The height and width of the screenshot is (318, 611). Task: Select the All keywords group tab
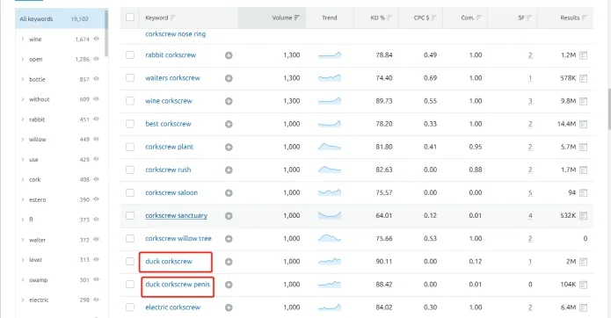pyautogui.click(x=61, y=18)
